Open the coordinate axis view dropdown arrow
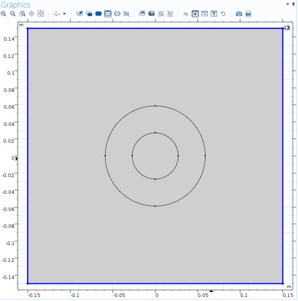The height and width of the screenshot is (301, 298). 64,14
